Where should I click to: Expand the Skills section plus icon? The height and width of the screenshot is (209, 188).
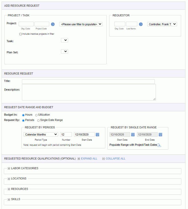click(x=9, y=199)
